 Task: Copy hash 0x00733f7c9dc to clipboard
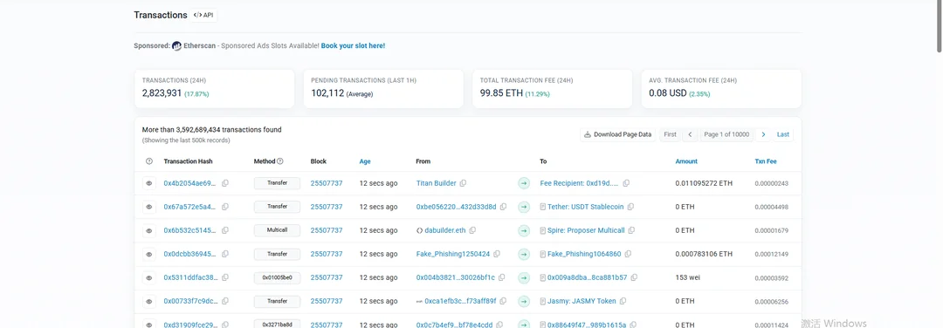click(225, 302)
